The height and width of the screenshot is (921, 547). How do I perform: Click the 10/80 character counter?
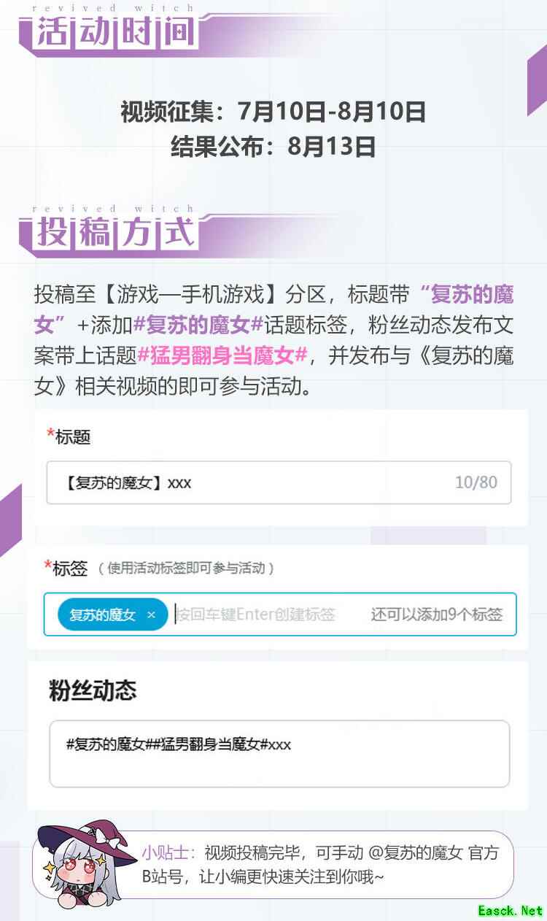(476, 482)
